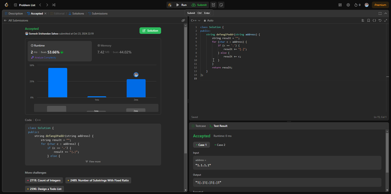Open the user profile avatar

[x=367, y=5]
